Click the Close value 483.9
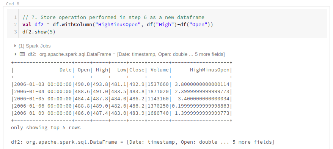The image size is (333, 149). point(137,113)
